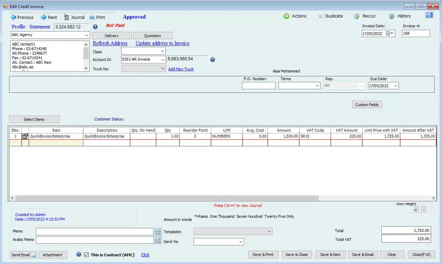Image resolution: width=442 pixels, height=264 pixels.
Task: Increase row height with plus button
Action: tap(416, 209)
